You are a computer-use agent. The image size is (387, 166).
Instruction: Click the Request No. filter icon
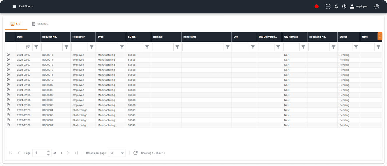[x=66, y=47]
